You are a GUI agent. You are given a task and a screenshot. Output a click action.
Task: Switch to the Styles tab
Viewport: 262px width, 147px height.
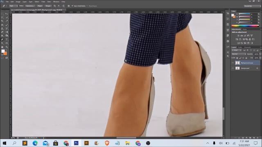(x=245, y=29)
